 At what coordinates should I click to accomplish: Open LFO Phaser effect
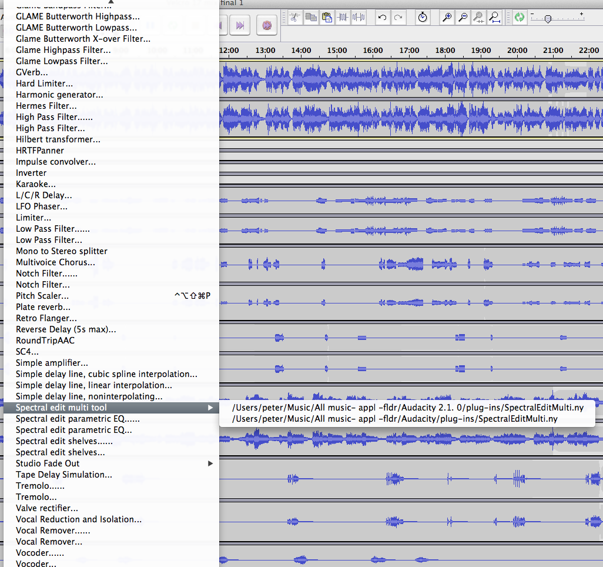[x=111, y=206]
